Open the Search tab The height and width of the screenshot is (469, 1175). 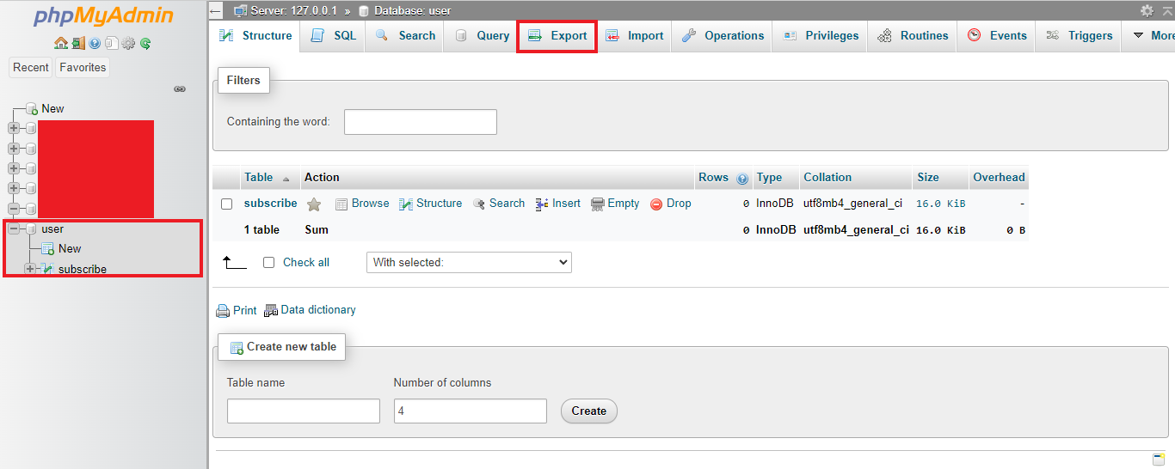click(x=404, y=35)
